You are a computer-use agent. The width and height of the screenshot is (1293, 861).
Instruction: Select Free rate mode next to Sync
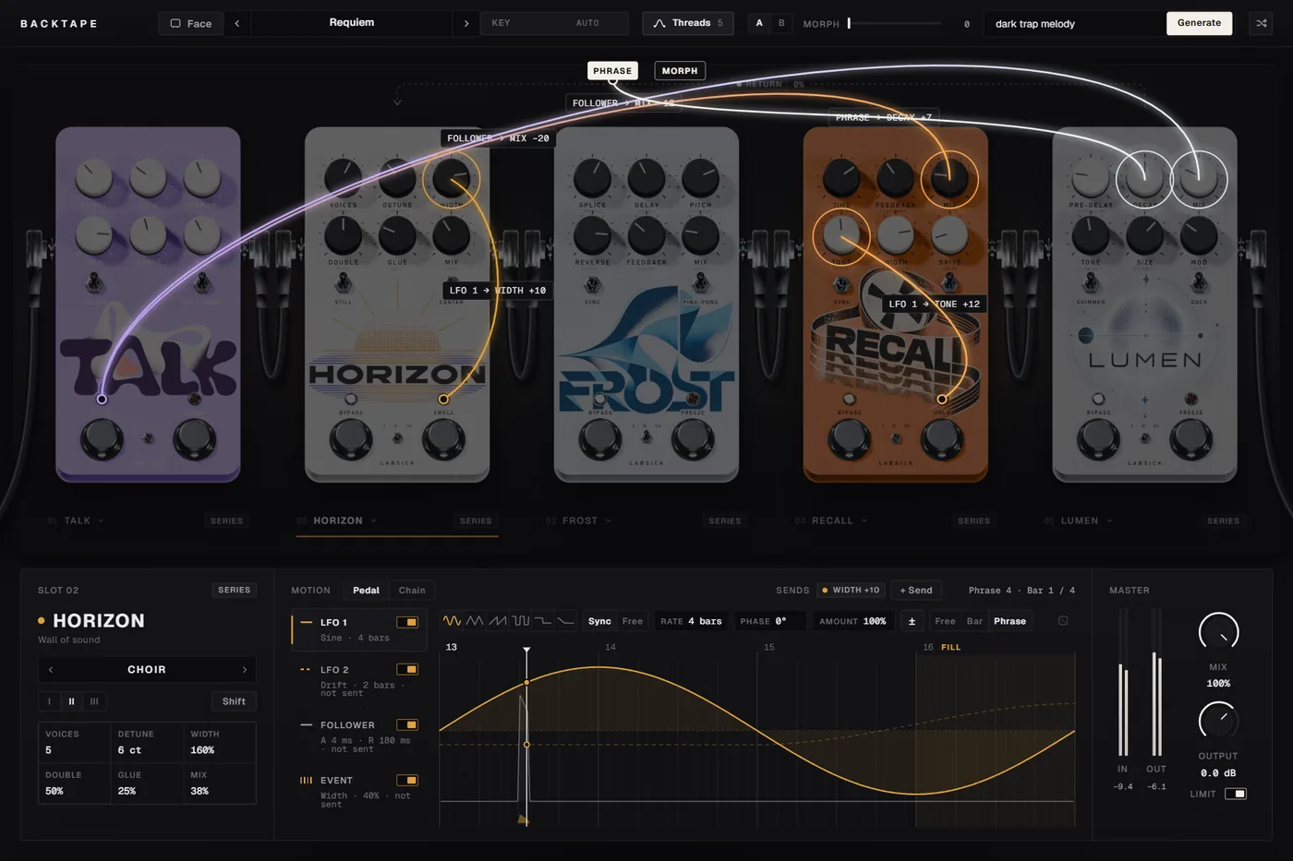[632, 621]
